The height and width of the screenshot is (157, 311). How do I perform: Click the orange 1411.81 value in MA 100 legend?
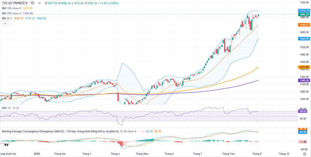pos(28,8)
